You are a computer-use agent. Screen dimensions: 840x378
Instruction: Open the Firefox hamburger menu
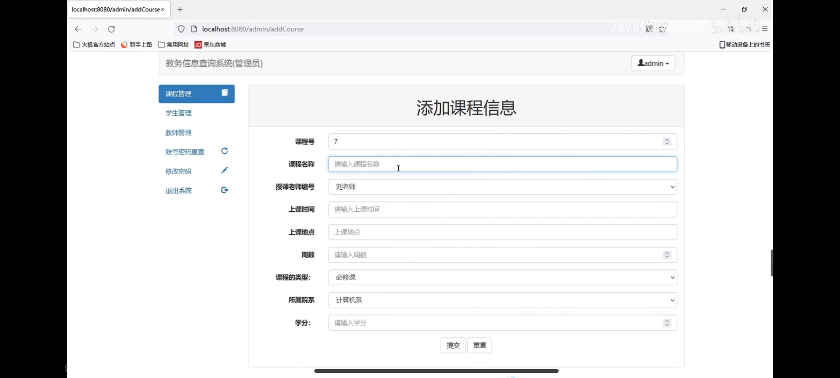(x=765, y=29)
